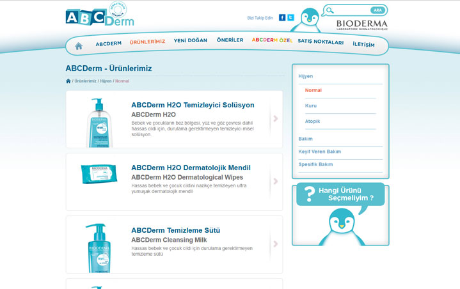Screen dimensions: 460x289
Task: Click the question mark icon in product chooser
Action: tap(309, 194)
